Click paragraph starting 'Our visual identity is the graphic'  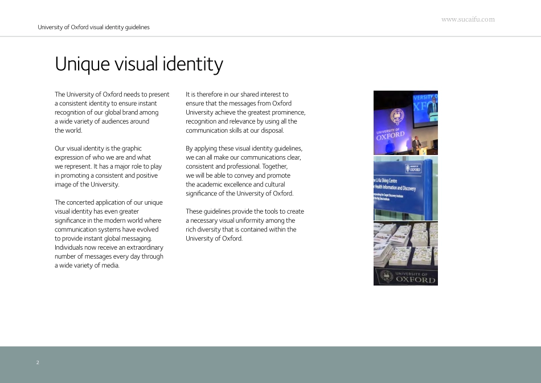108,166
